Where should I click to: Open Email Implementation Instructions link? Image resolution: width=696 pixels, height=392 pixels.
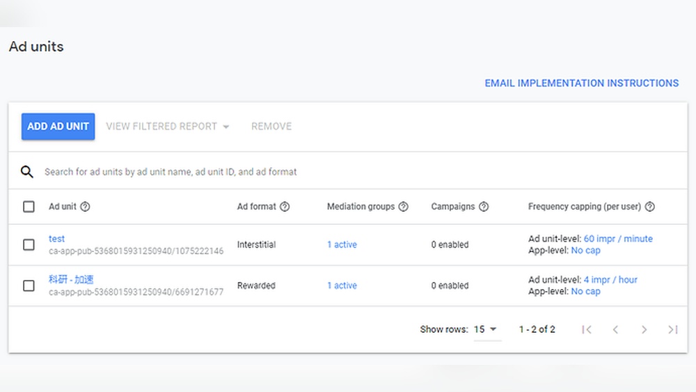pyautogui.click(x=581, y=83)
